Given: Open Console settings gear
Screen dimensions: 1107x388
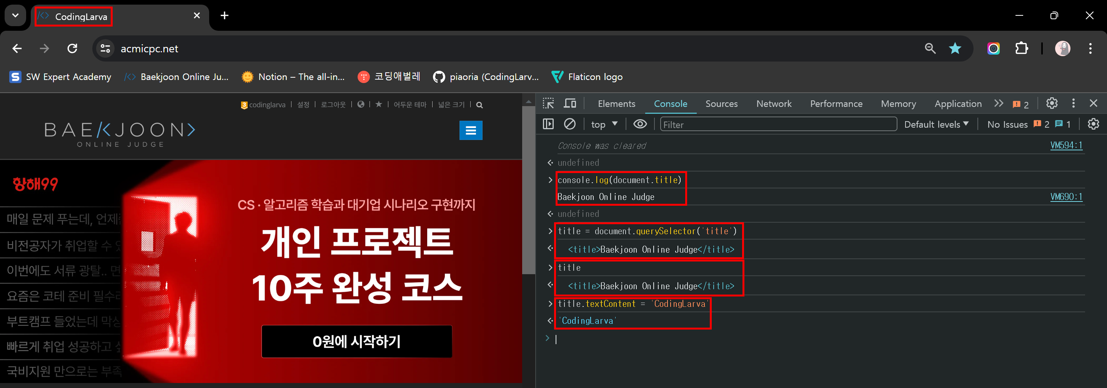Looking at the screenshot, I should pyautogui.click(x=1093, y=124).
